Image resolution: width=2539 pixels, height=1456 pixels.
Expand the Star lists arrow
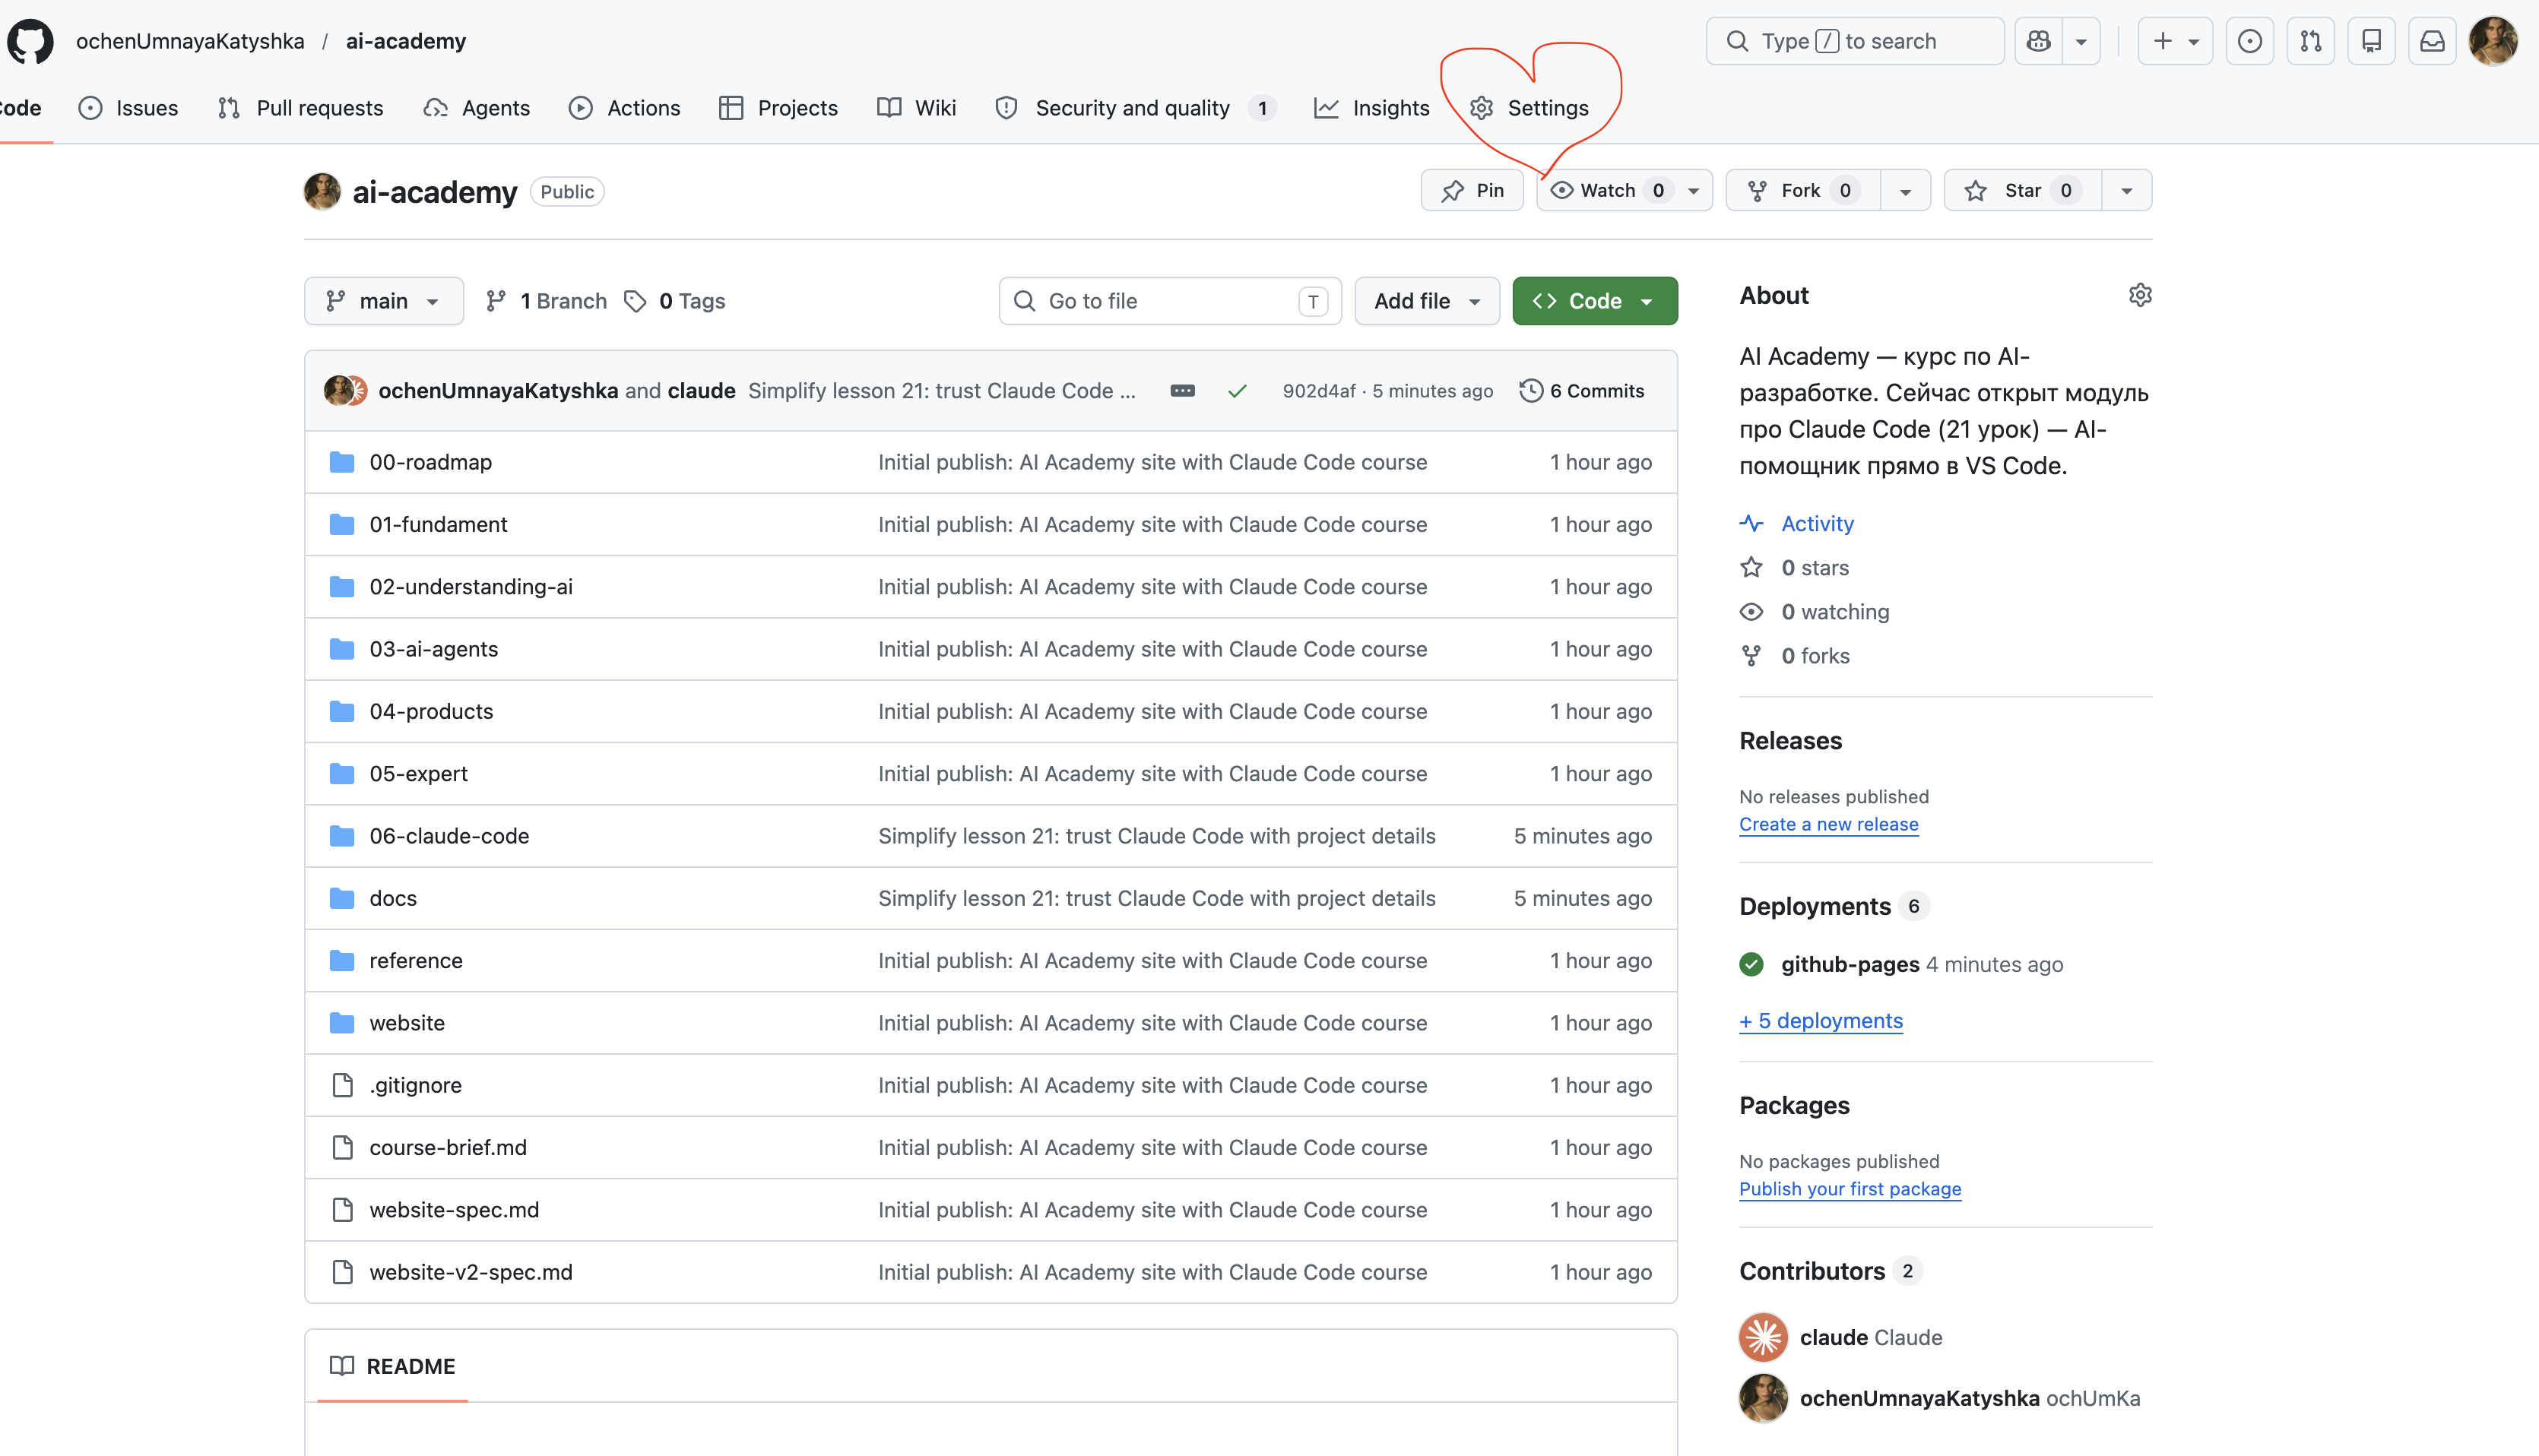[x=2127, y=191]
